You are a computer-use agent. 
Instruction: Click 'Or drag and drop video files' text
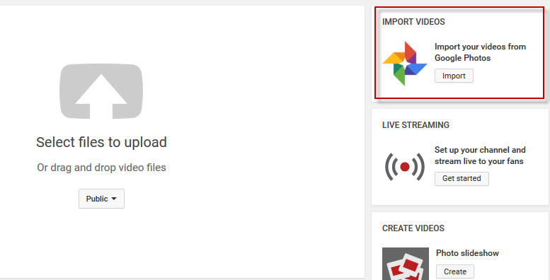[x=101, y=168]
